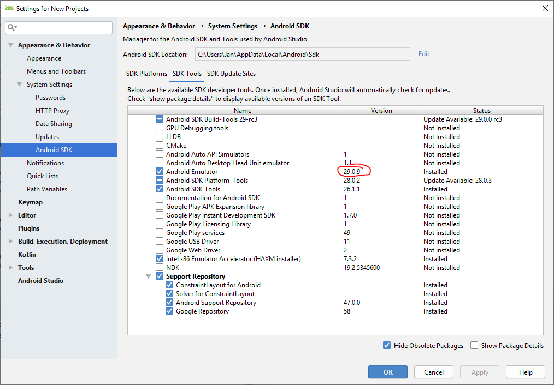Click the Version column header

381,110
